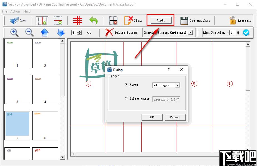Click preview horizontal scrollbar left arrow
This screenshot has width=257, height=166.
(x=73, y=154)
